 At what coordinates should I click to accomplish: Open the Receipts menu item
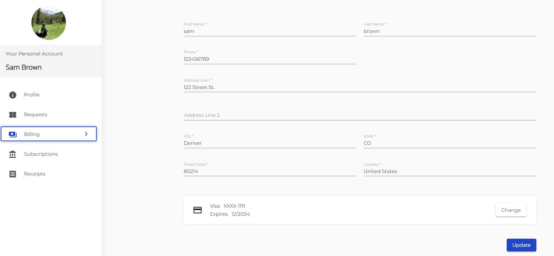[x=35, y=174]
